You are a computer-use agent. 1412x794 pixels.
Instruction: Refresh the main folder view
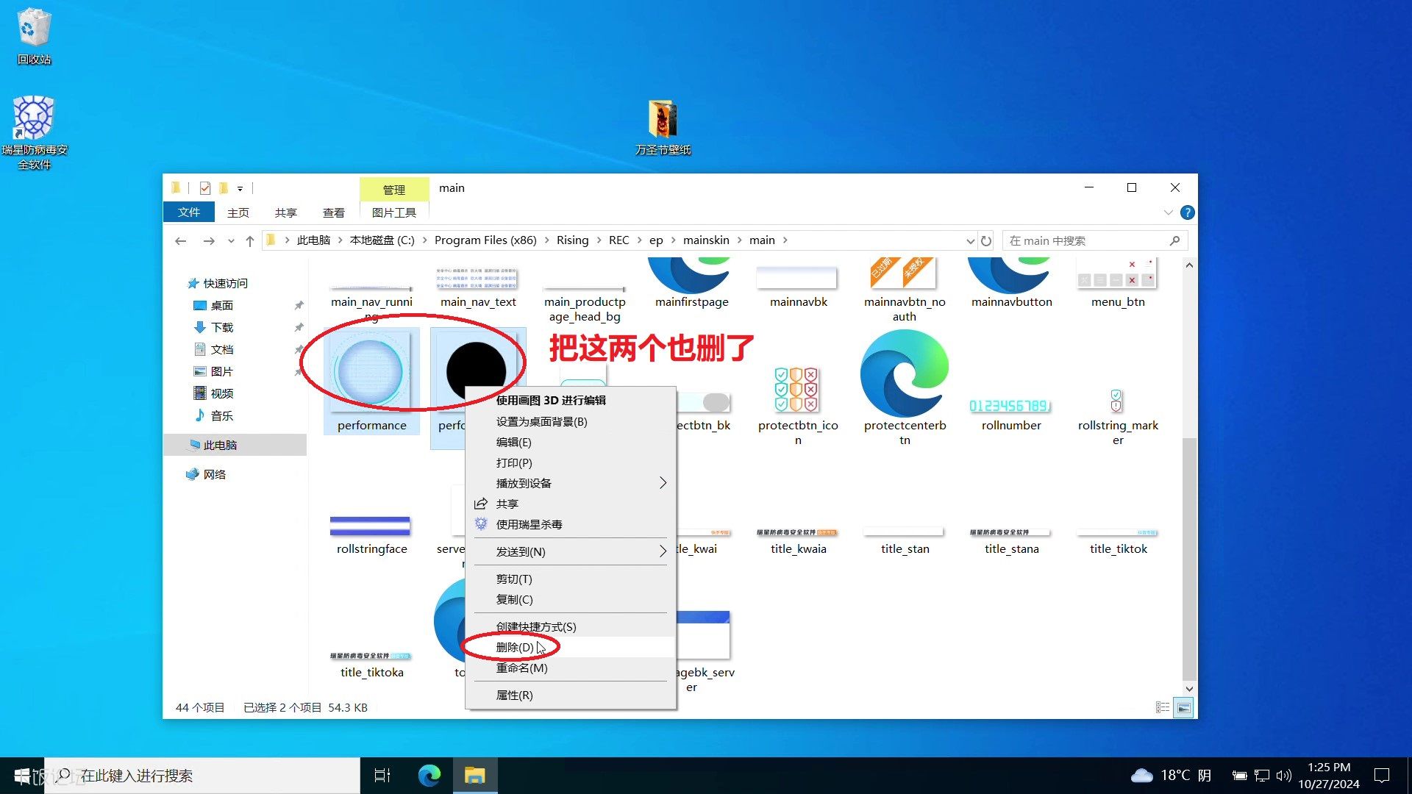[986, 241]
